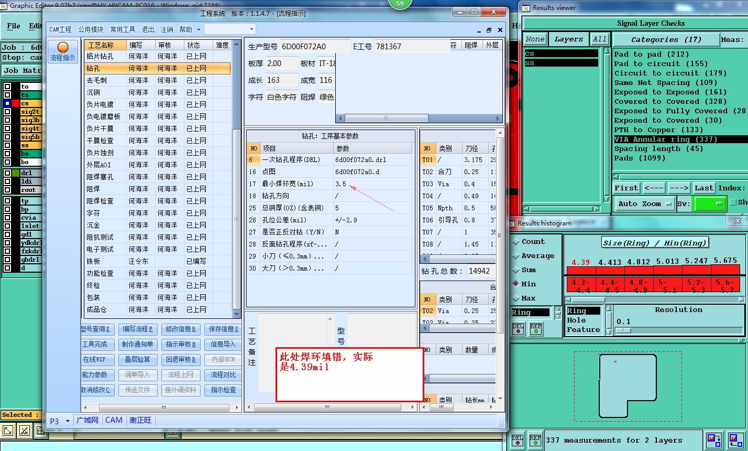Viewport: 748px width, 451px height.
Task: Select Average radio in Results histogram
Action: pos(516,256)
